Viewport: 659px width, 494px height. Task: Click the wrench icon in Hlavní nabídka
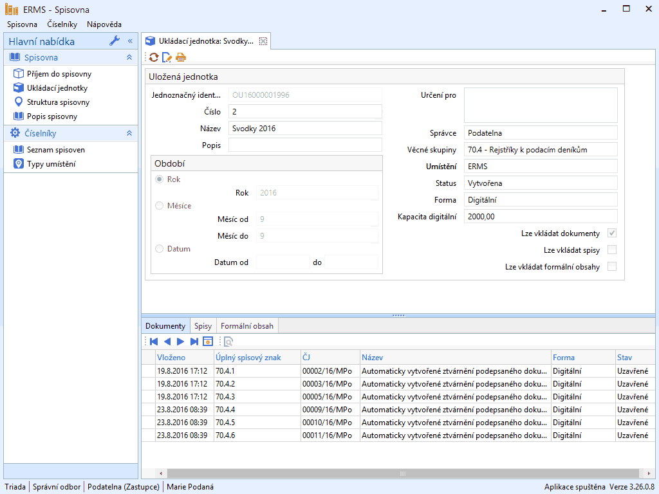115,41
